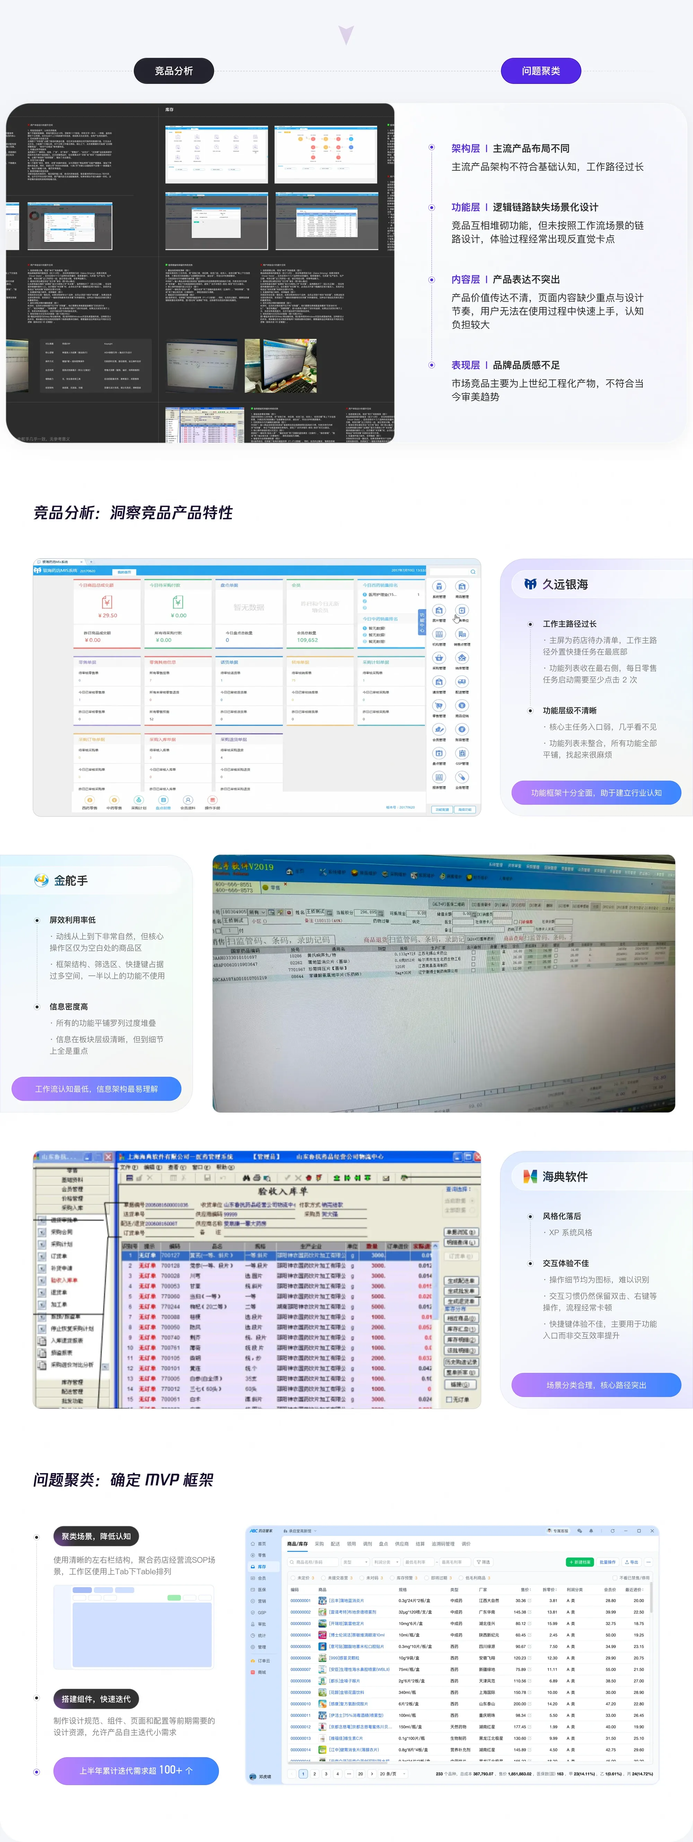Click 盘点管理 icon in 银海药店MIS
Screen dimensions: 693x1842
click(x=439, y=753)
